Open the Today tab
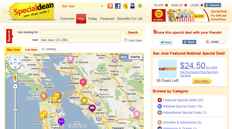Image resolution: width=232 pixels, height=129 pixels. click(92, 19)
